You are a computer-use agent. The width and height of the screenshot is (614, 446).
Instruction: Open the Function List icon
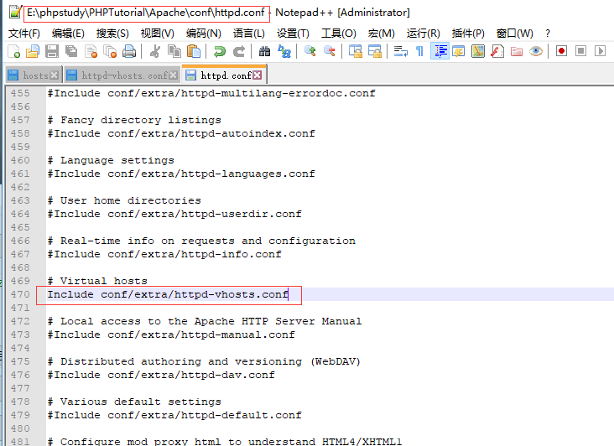(497, 51)
